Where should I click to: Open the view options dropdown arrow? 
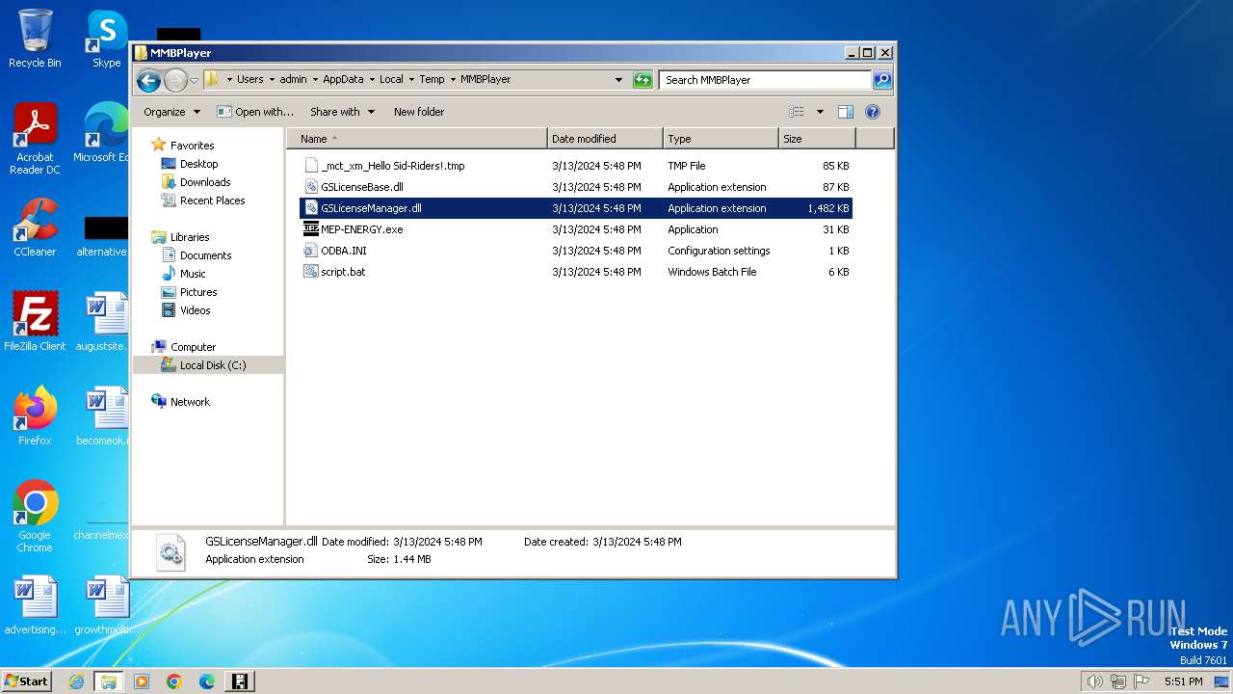820,112
